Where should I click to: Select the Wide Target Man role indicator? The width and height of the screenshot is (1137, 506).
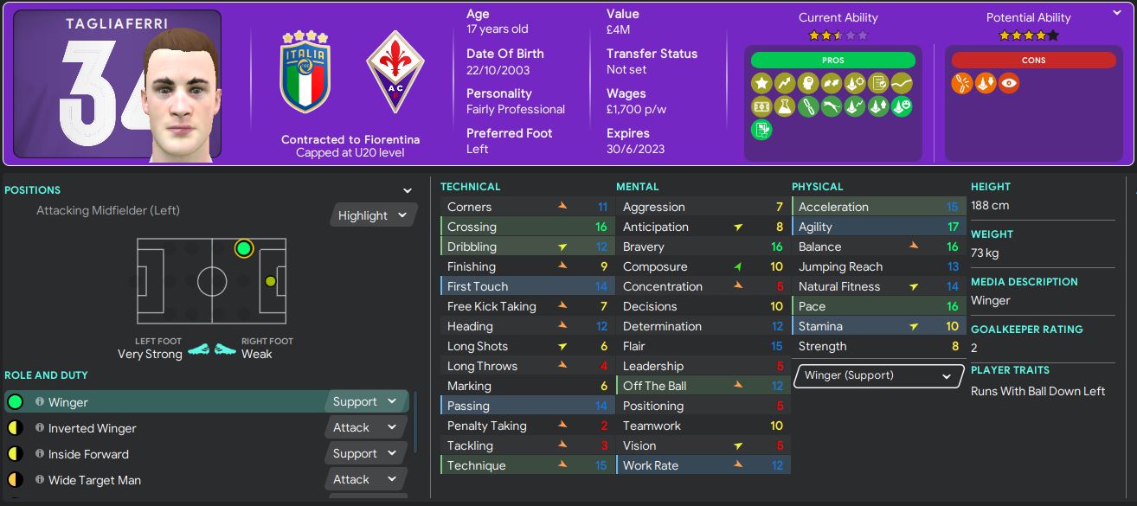(x=15, y=480)
